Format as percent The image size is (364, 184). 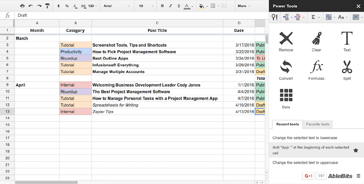(67, 6)
